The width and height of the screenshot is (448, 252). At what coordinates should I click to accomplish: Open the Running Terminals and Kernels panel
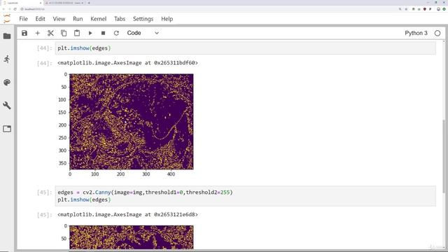coord(7,59)
